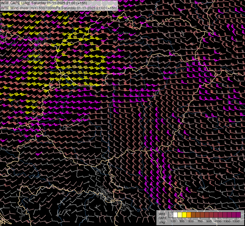The height and width of the screenshot is (226, 245).
Task: Click the 500 tick label in the legend
Action: coord(191,221)
